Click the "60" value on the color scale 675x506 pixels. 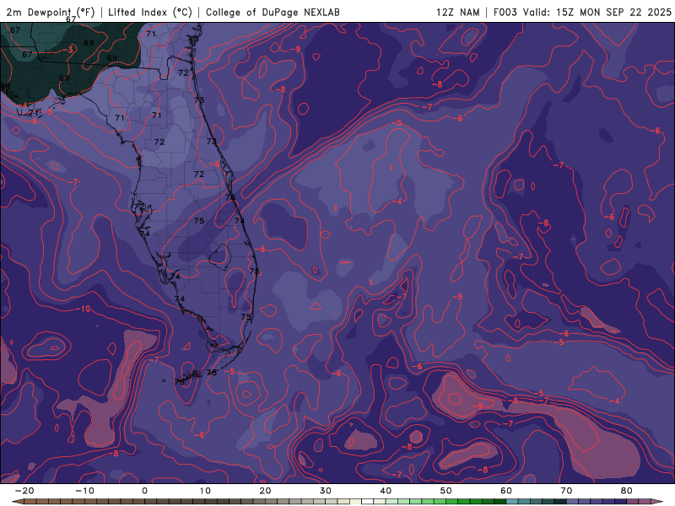click(506, 491)
